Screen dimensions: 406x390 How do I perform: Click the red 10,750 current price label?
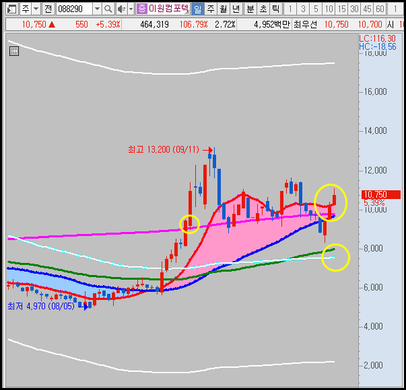coord(381,194)
